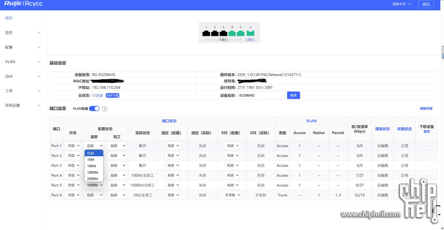Click port 3 icon in switch diagram
Image resolution: width=444 pixels, height=230 pixels.
pos(223,34)
